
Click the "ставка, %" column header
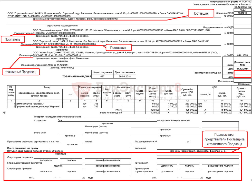205,94
